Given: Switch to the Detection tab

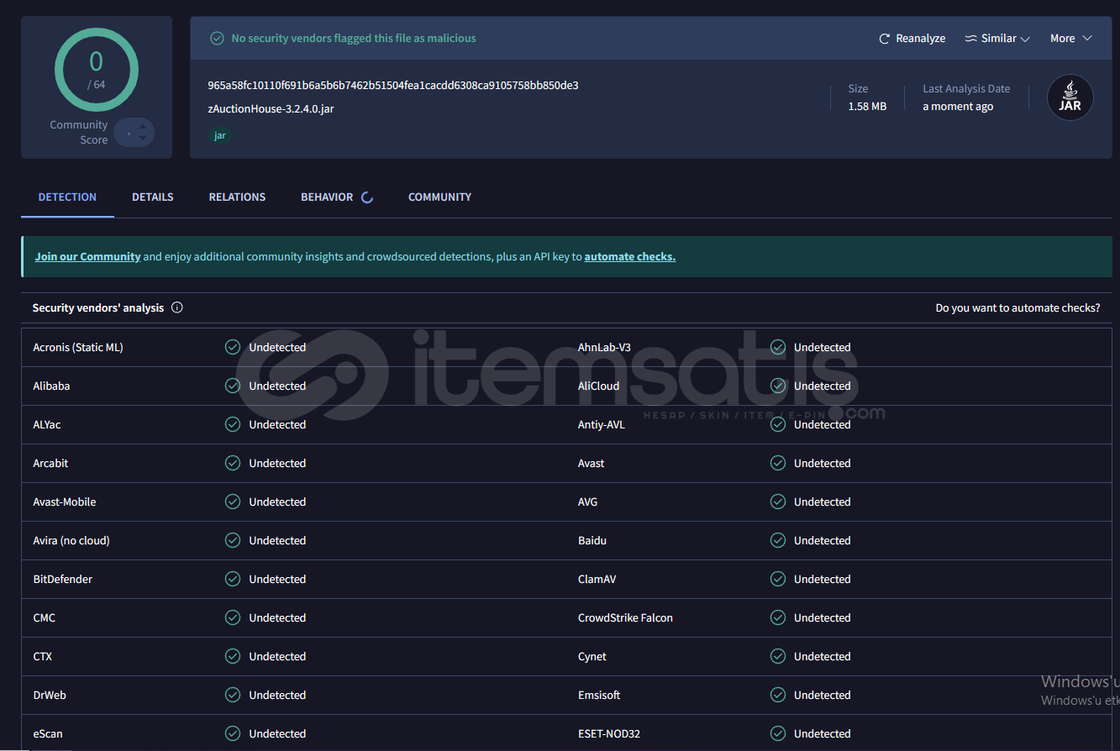Looking at the screenshot, I should [67, 197].
